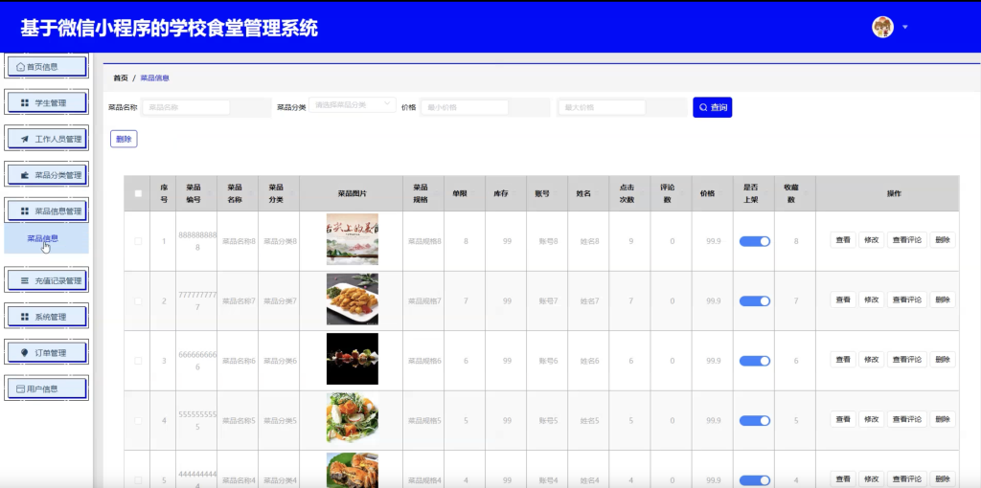Sort by the 库存 column header
The width and height of the screenshot is (981, 488).
(506, 193)
